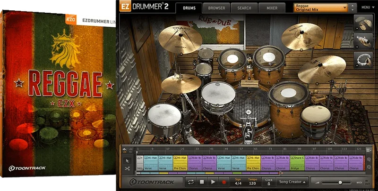This screenshot has height=191, width=378.
Task: Switch to the SEARCH tab
Action: click(244, 8)
